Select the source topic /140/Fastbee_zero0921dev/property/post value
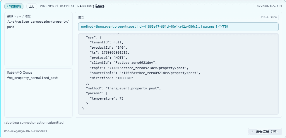Image resolution: width=286 pixels, height=138 pixels. click(x=38, y=24)
